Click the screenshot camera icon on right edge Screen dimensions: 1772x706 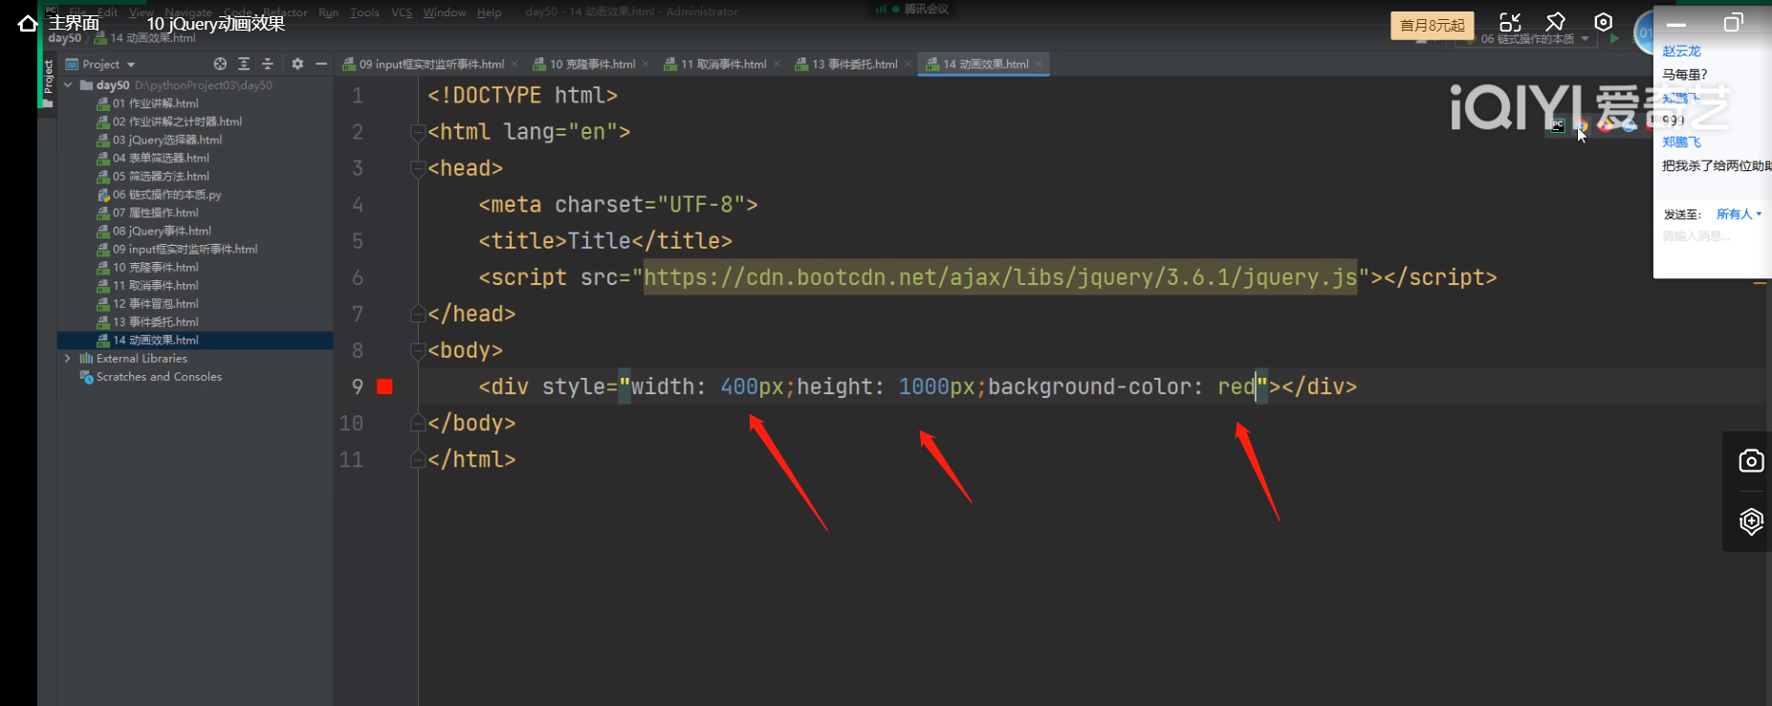(x=1751, y=461)
